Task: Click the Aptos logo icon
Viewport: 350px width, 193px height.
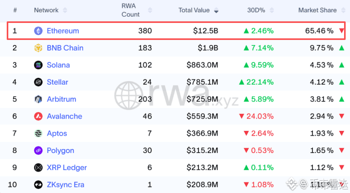Action: [38, 134]
